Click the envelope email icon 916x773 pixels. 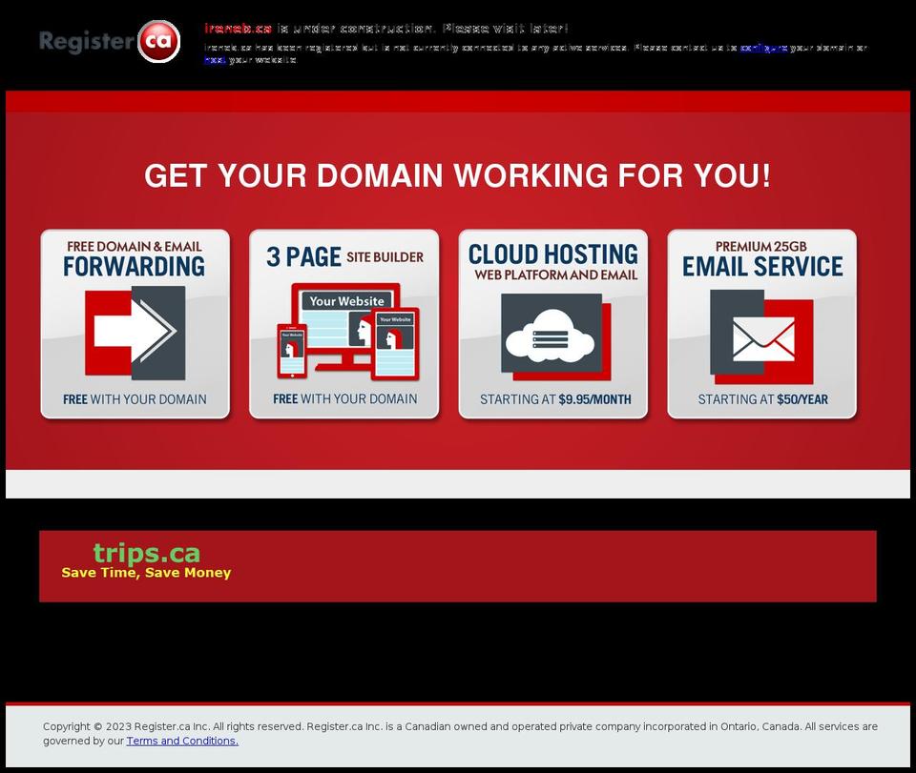pyautogui.click(x=761, y=337)
